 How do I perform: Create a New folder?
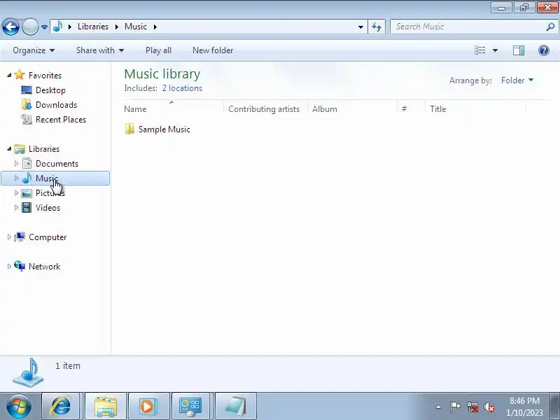coord(213,50)
